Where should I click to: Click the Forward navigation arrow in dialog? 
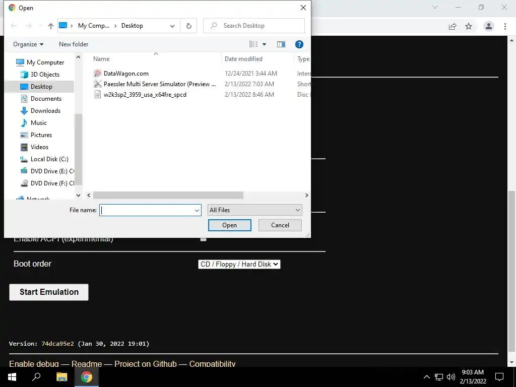[x=29, y=26]
